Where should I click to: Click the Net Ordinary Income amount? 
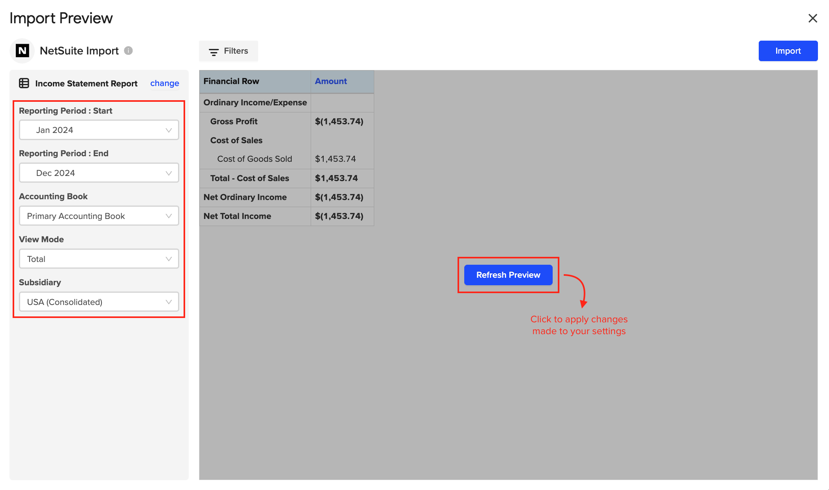tap(339, 197)
